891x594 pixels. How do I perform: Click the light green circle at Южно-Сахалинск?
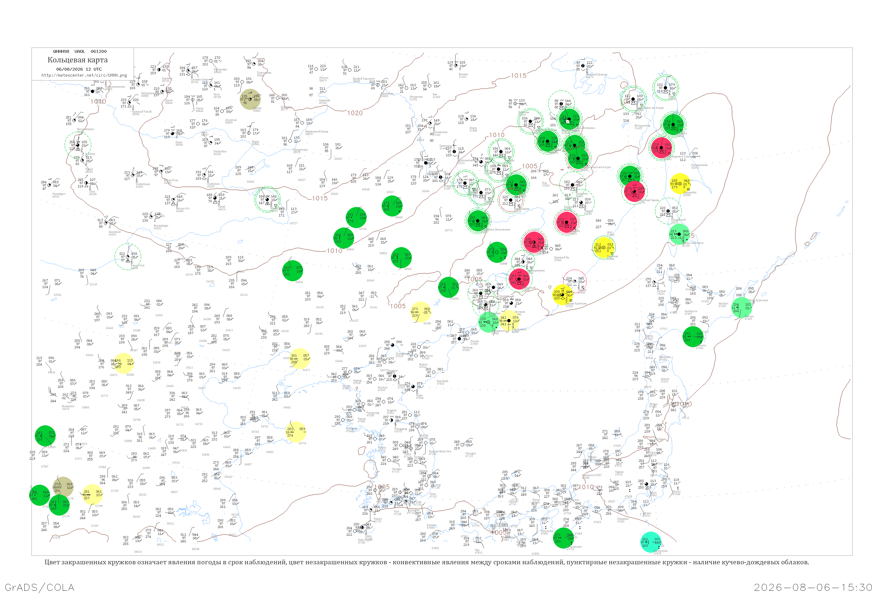click(679, 234)
